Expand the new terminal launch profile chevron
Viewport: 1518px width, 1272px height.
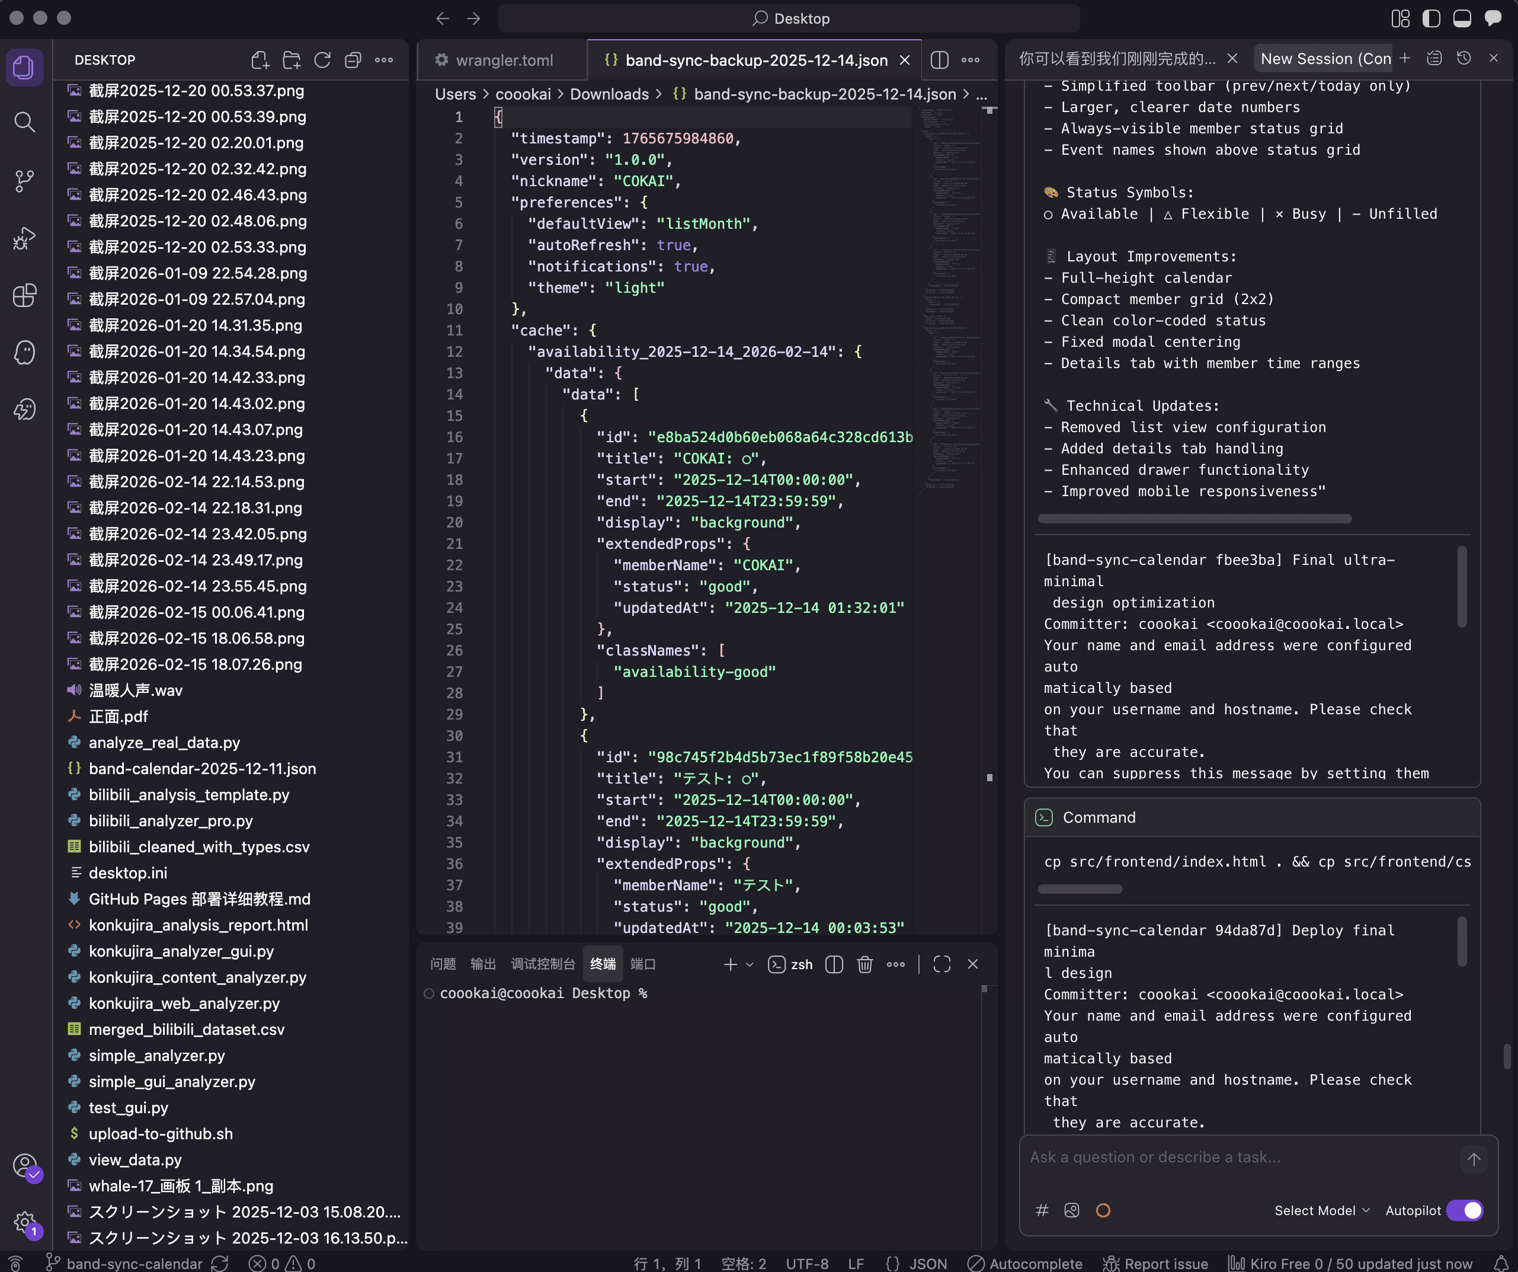(x=750, y=964)
